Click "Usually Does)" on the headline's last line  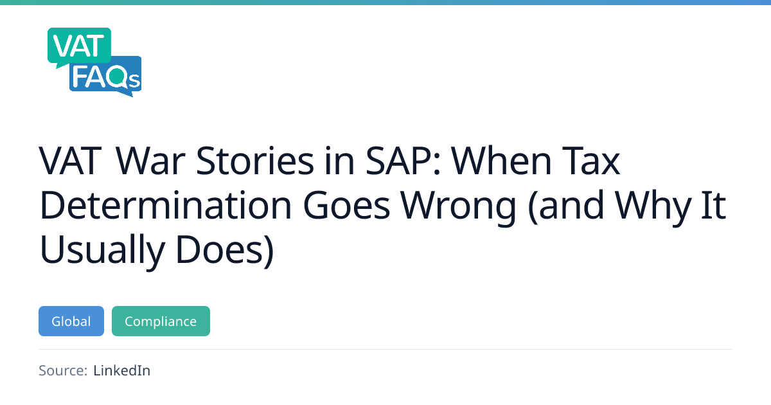[x=157, y=249]
